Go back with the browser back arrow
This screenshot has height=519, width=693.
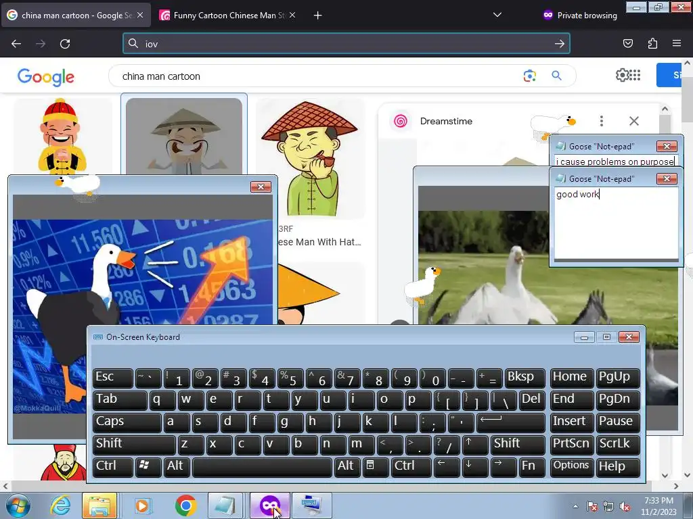coord(16,44)
